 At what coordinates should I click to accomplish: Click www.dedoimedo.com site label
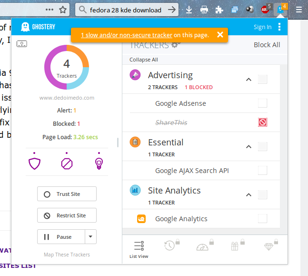(x=67, y=98)
